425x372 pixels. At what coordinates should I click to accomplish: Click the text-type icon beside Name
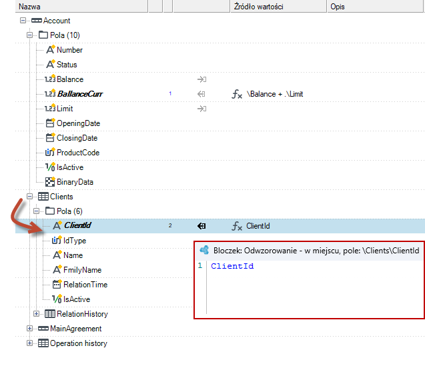click(57, 255)
